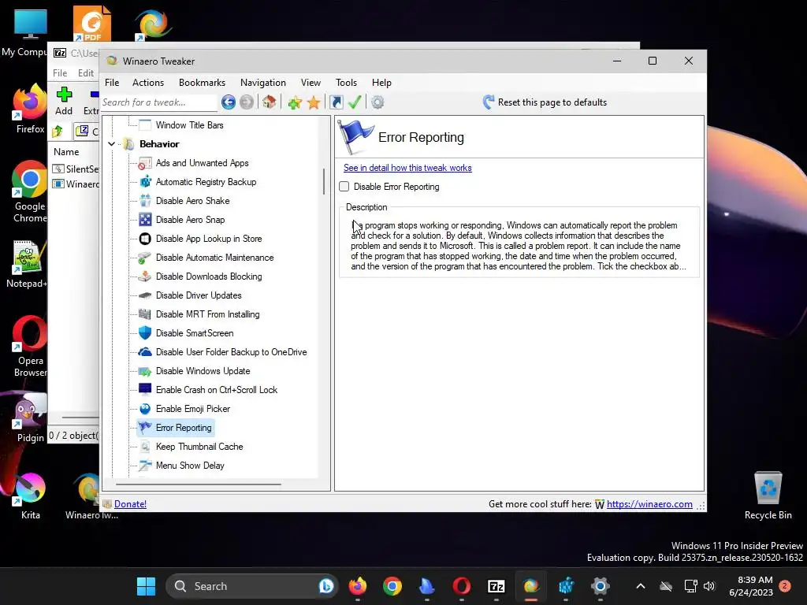Click the green checkmark toolbar icon

pyautogui.click(x=355, y=102)
